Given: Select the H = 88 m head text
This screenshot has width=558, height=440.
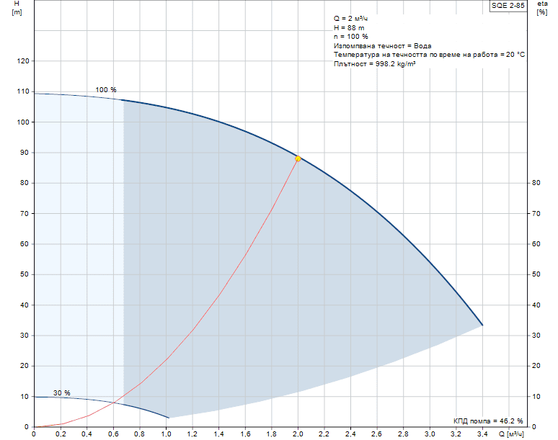Looking at the screenshot, I should pos(350,27).
